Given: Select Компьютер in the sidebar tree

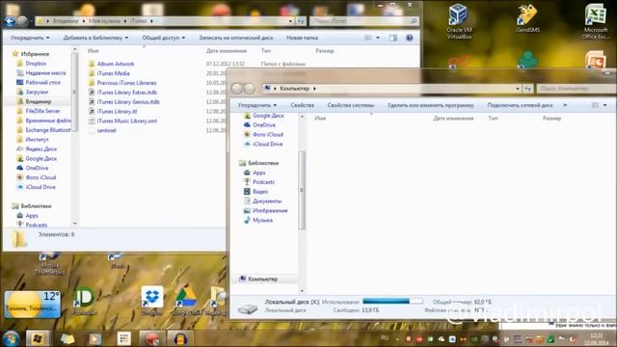Looking at the screenshot, I should 262,279.
